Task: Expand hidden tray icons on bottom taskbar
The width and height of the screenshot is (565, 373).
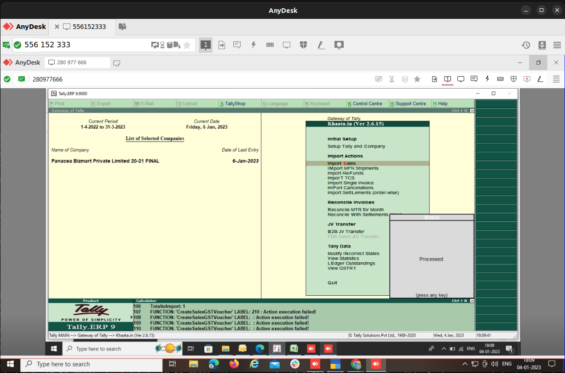Action: pos(466,364)
